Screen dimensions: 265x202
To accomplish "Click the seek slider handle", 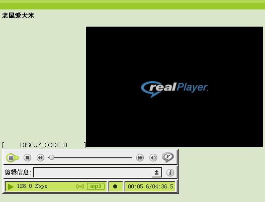I will [x=52, y=158].
